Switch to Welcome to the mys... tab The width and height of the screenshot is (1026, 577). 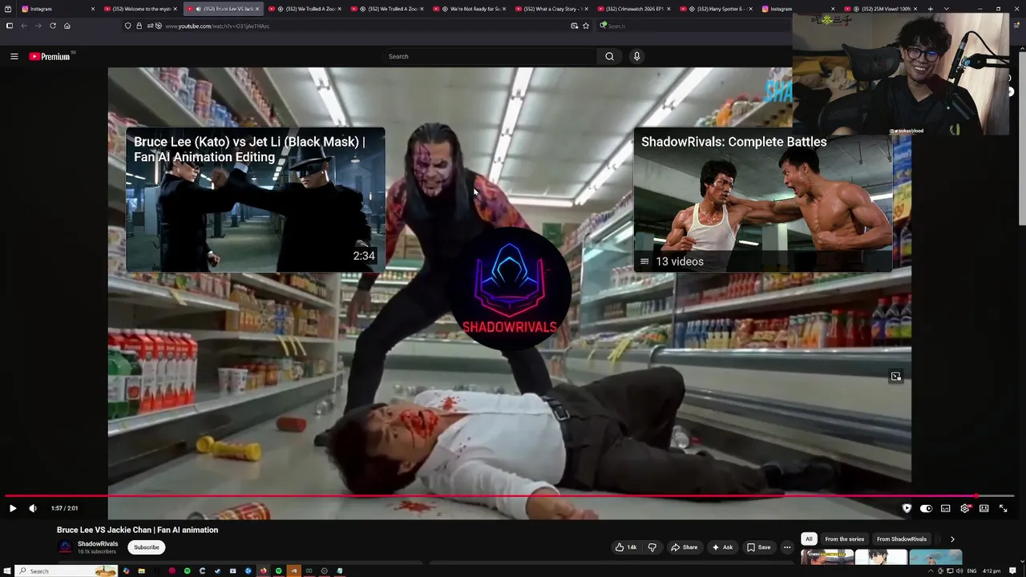[x=142, y=9]
